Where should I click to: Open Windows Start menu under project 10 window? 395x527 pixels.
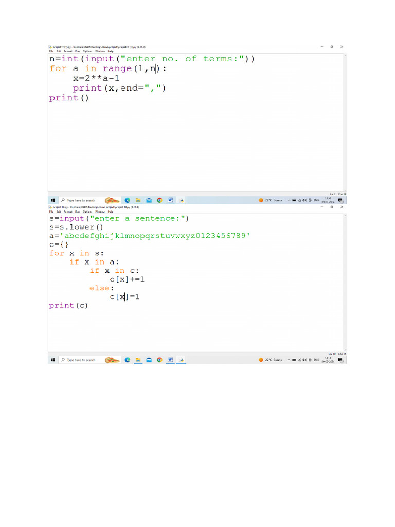[x=53, y=360]
